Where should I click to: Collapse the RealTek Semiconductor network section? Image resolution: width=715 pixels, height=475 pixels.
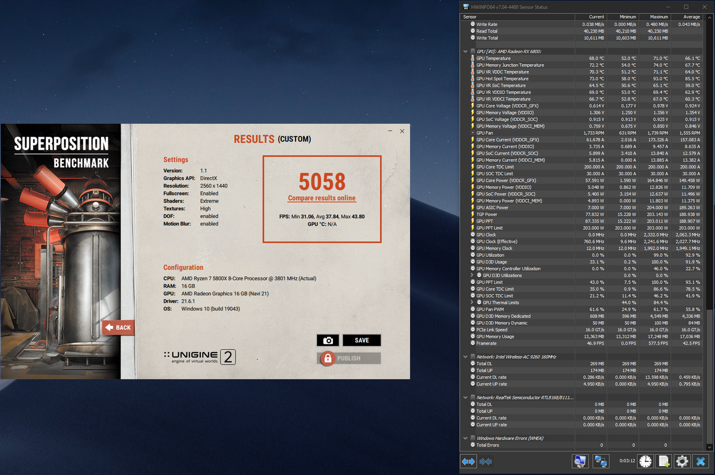point(465,397)
